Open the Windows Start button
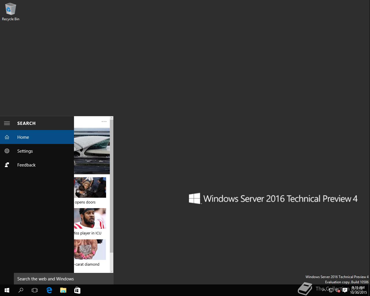 coord(7,290)
